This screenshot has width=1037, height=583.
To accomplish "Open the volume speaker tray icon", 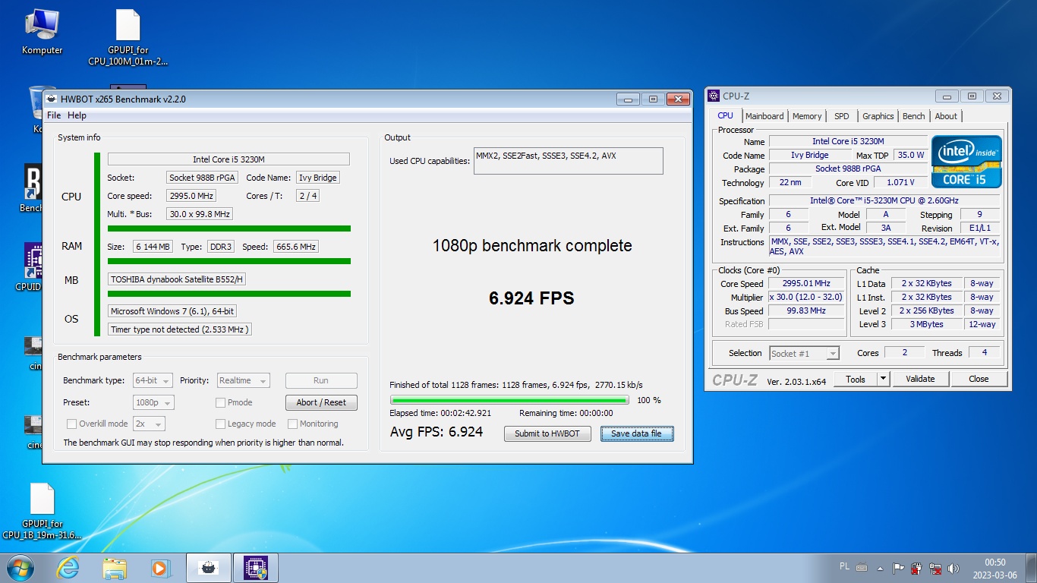I will (953, 568).
